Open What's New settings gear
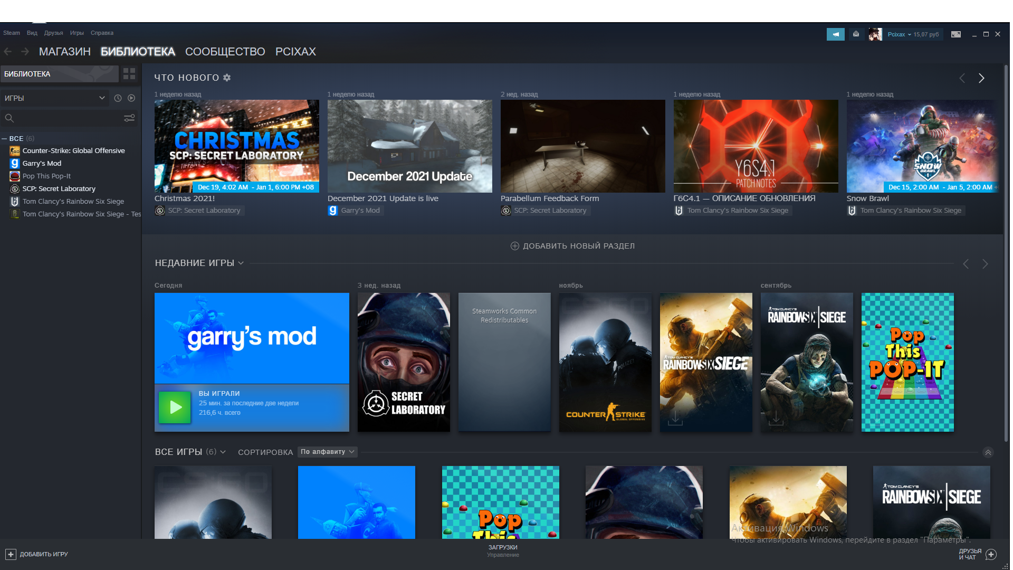This screenshot has height=570, width=1013. coord(227,78)
